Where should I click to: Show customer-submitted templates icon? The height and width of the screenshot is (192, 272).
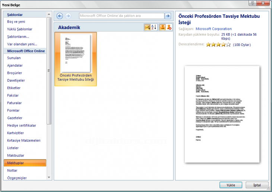click(x=162, y=27)
